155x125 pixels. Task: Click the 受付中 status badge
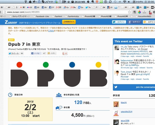tap(11, 40)
